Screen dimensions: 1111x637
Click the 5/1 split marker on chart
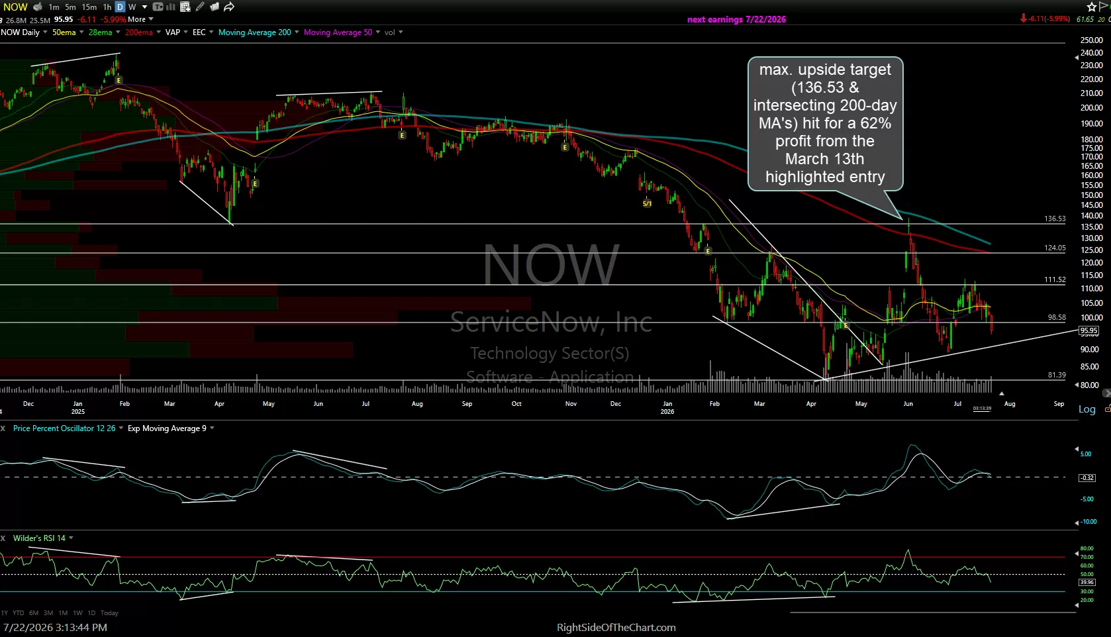[x=647, y=203]
